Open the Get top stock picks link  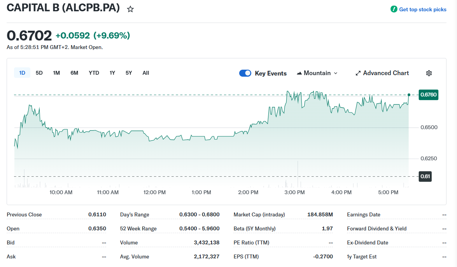[423, 9]
